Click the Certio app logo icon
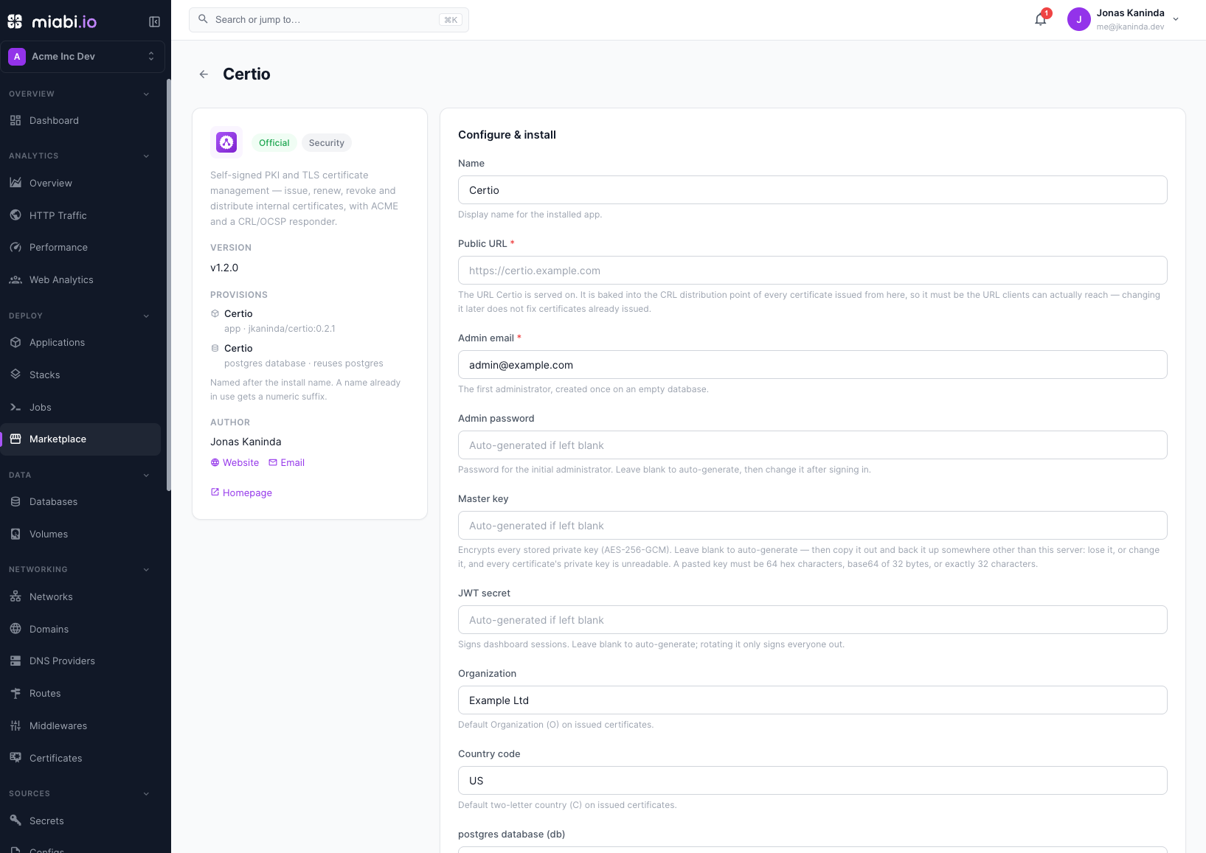The width and height of the screenshot is (1206, 853). pyautogui.click(x=226, y=142)
